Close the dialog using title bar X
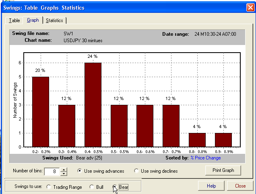The width and height of the screenshot is (256, 194). tap(249, 7)
